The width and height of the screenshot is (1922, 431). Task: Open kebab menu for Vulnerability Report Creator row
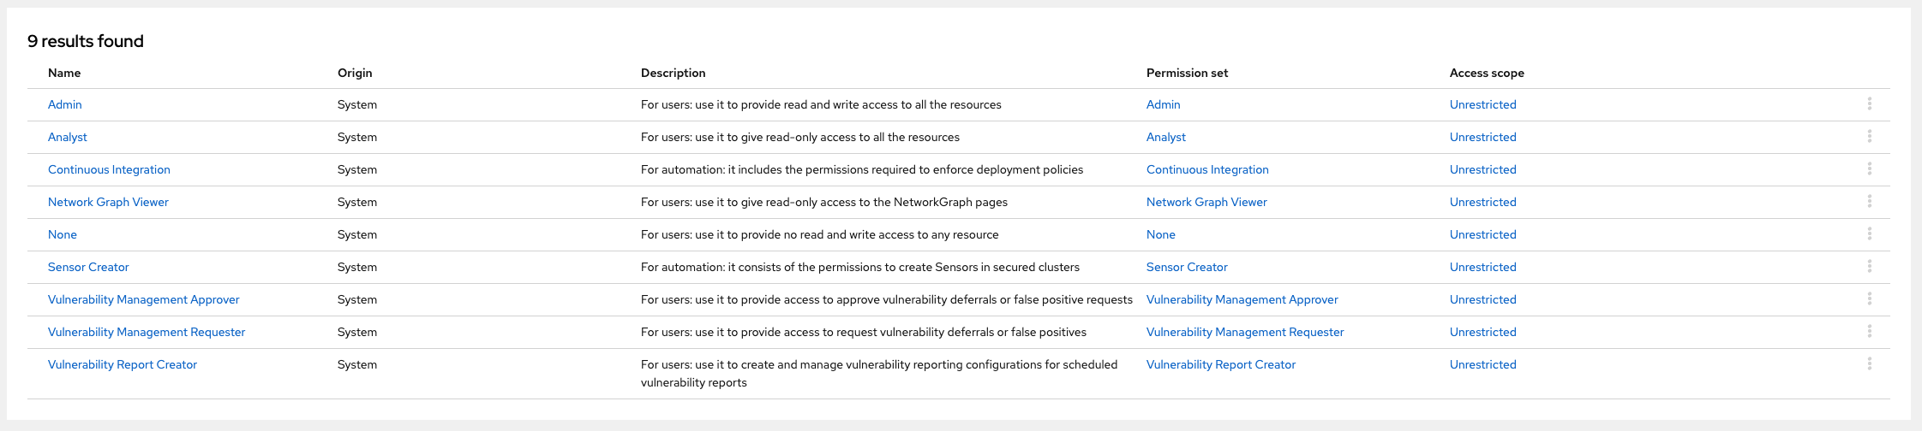pos(1869,364)
